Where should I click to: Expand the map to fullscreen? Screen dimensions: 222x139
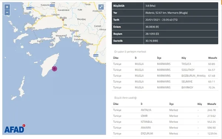click(101, 7)
